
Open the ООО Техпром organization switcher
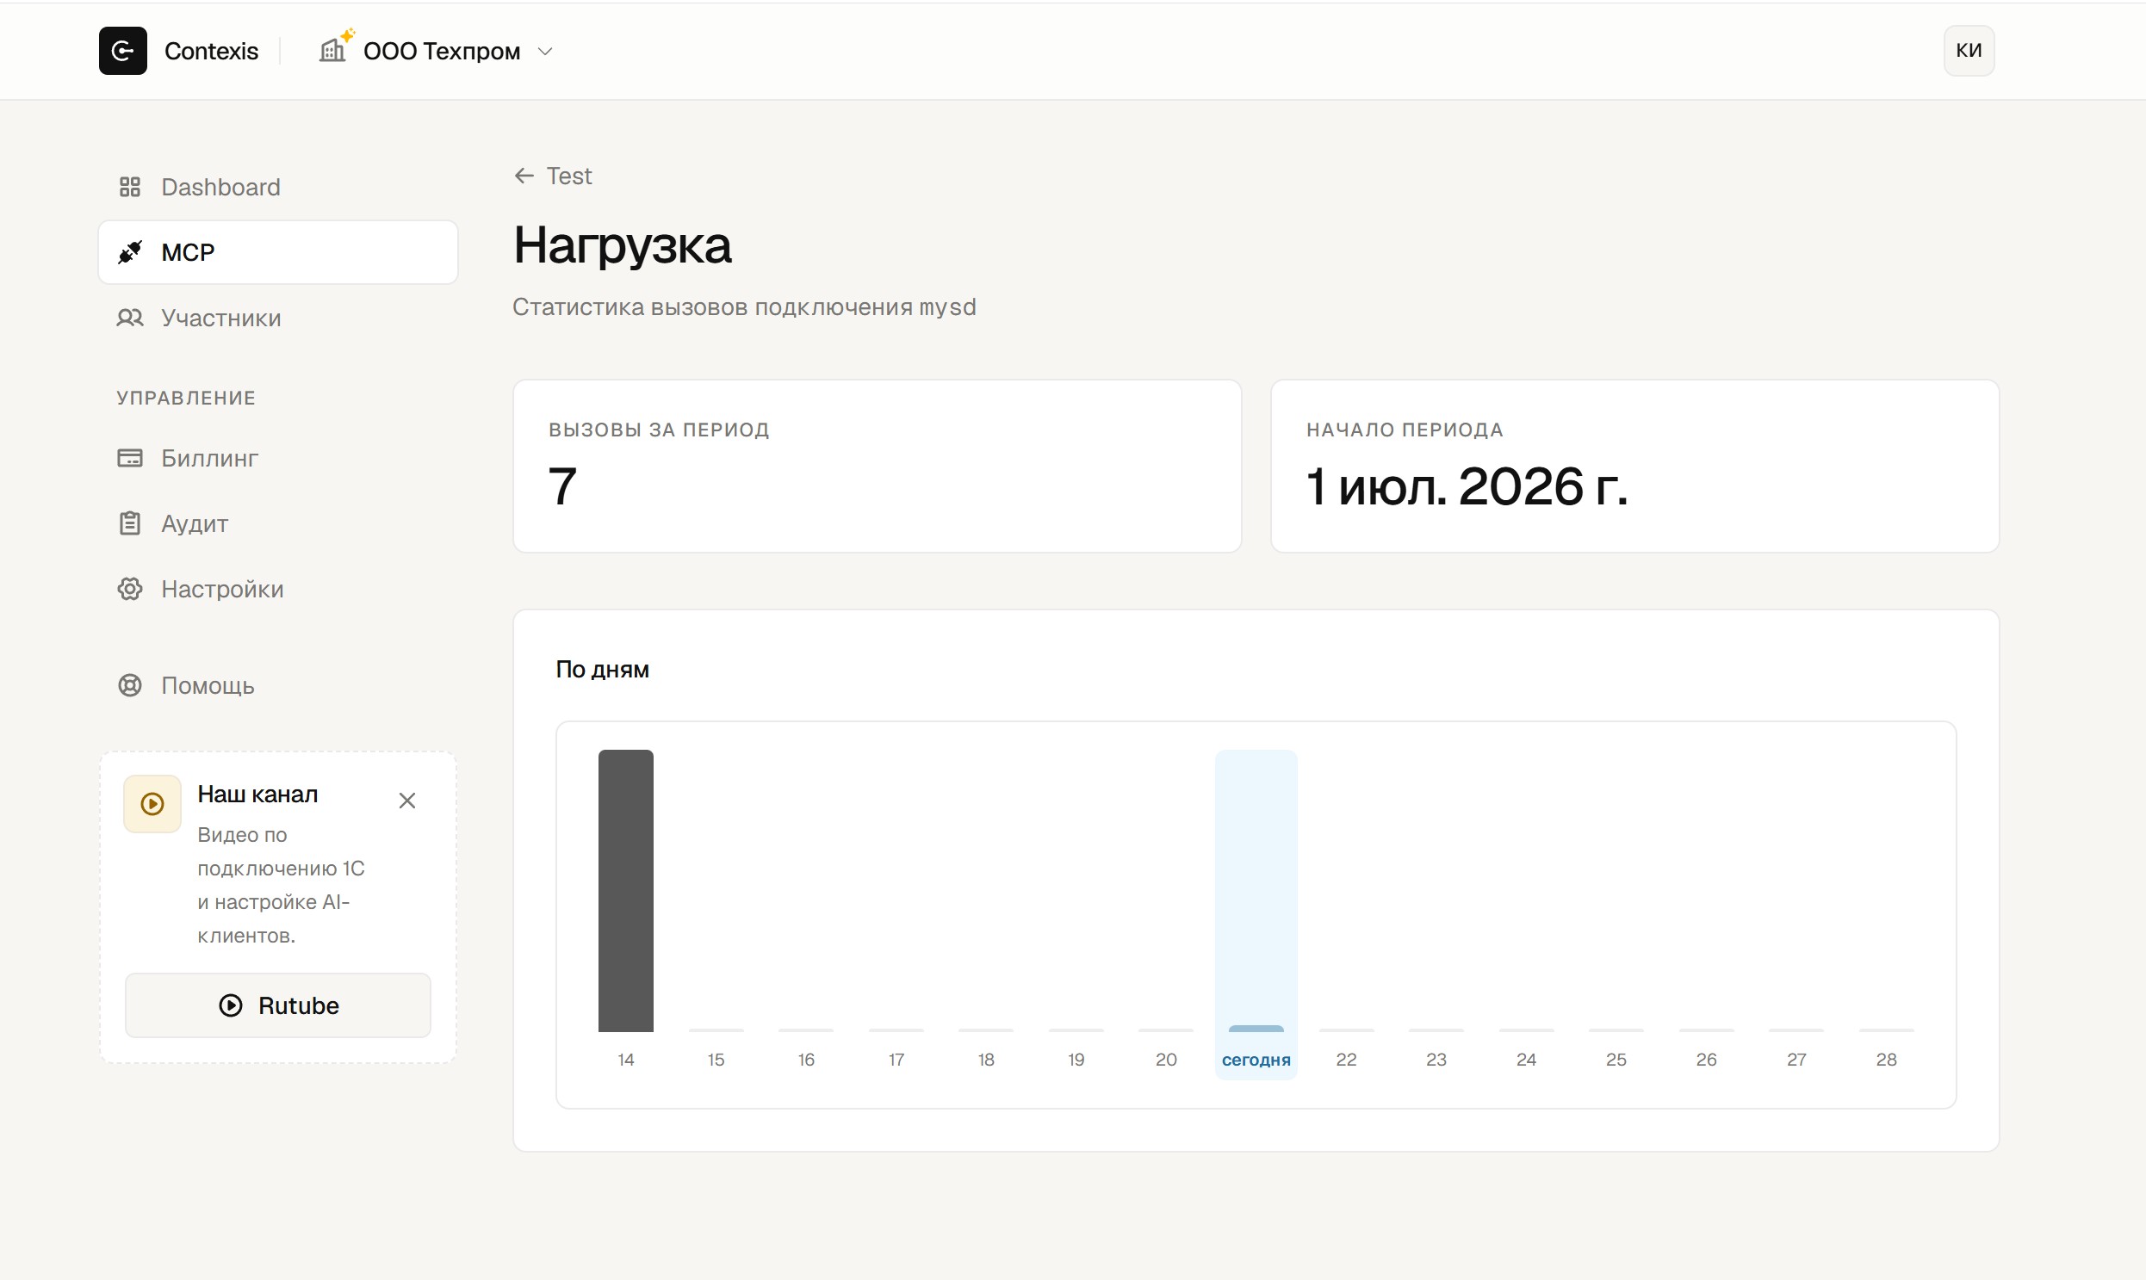click(x=436, y=51)
